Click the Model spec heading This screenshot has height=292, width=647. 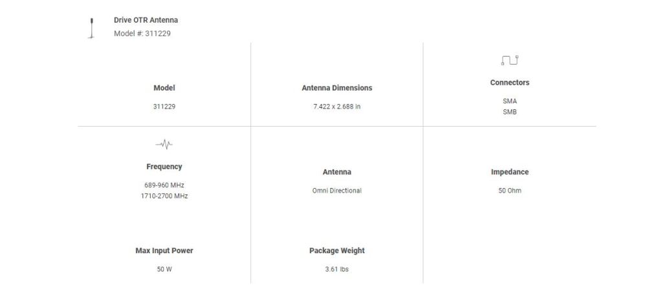164,88
